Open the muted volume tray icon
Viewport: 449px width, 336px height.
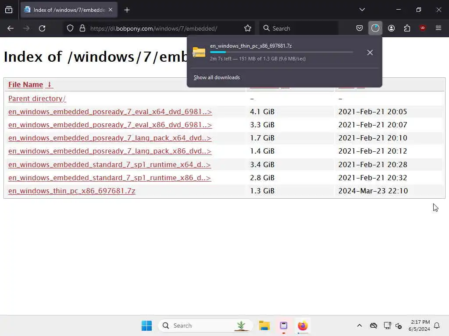(x=399, y=325)
